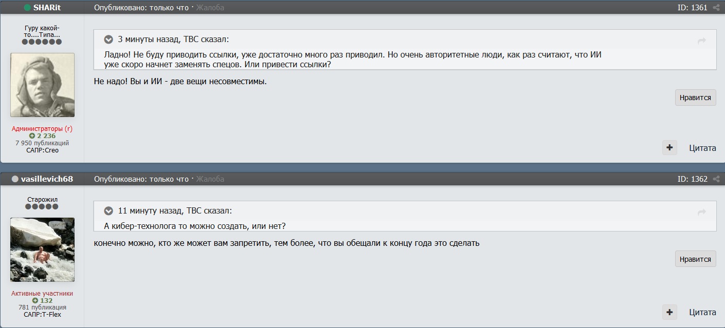The image size is (725, 328).
Task: Click go-to-post arrow in vasillevich68's quote
Action: 702,212
